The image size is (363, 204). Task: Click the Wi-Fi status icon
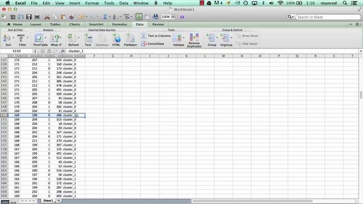click(x=280, y=3)
